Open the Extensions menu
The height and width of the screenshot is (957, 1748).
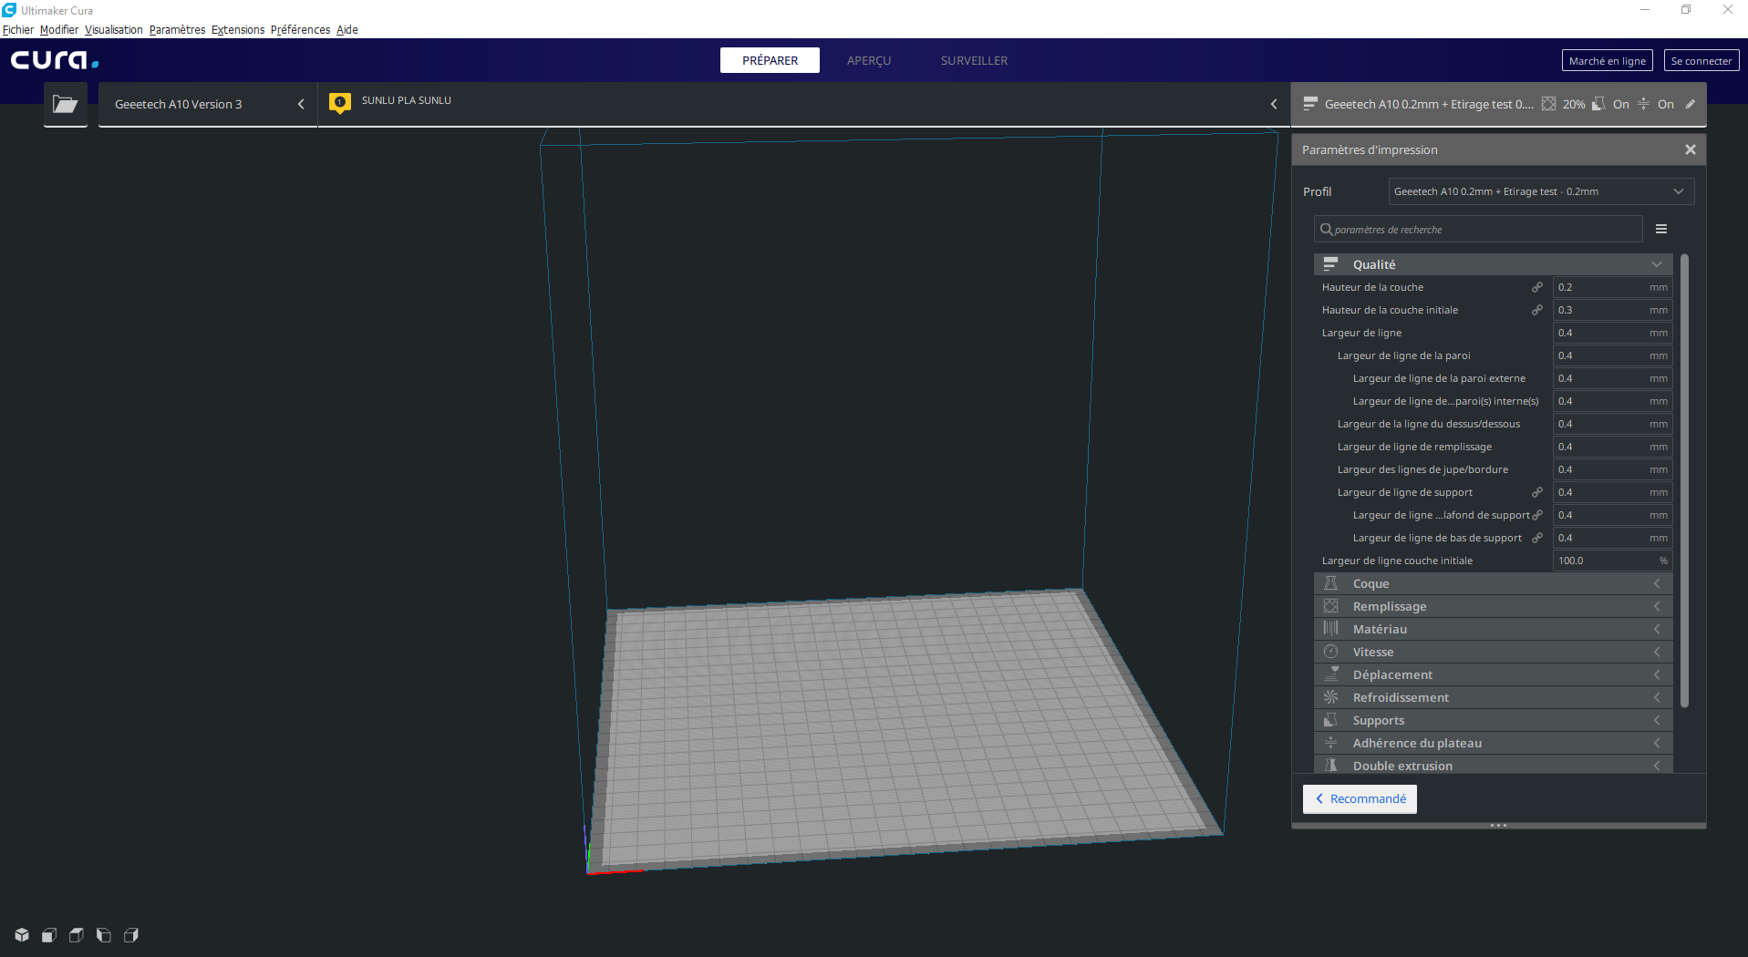(x=237, y=30)
